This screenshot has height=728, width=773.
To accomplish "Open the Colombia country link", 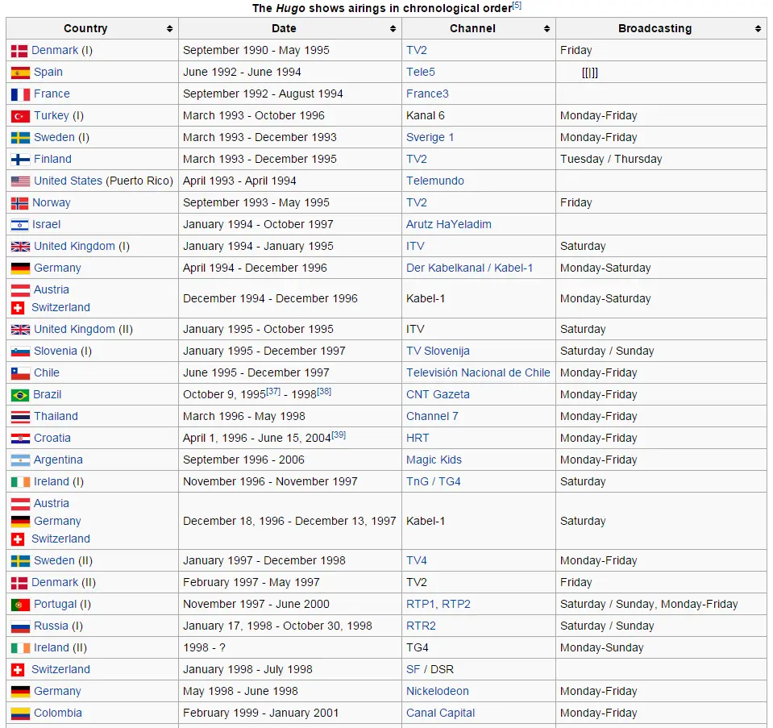I will point(58,713).
